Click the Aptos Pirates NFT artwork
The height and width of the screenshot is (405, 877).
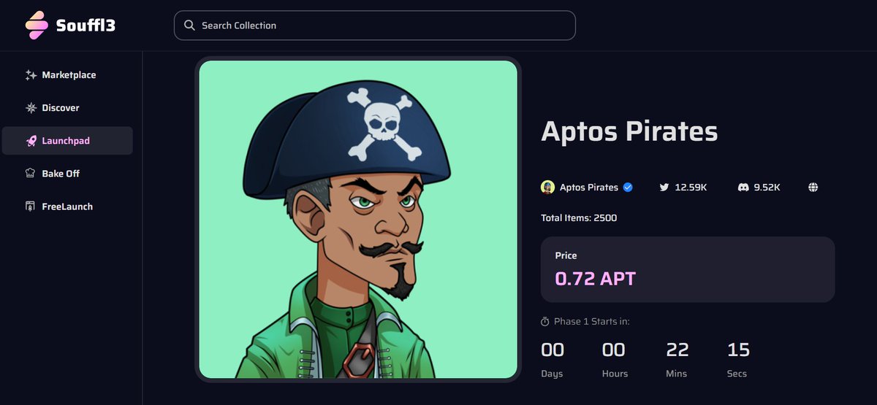tap(358, 219)
